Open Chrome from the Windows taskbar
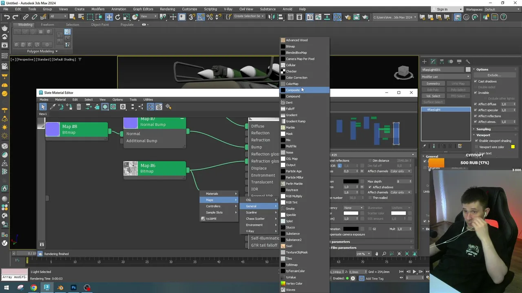 33,288
